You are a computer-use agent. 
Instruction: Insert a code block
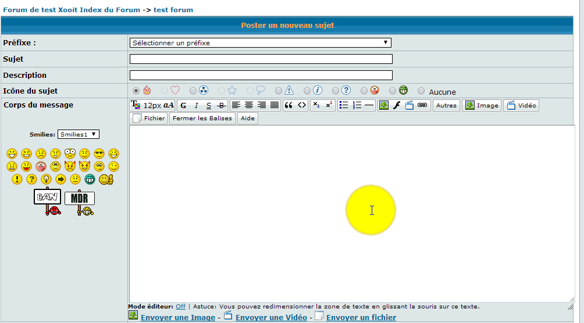pyautogui.click(x=302, y=105)
